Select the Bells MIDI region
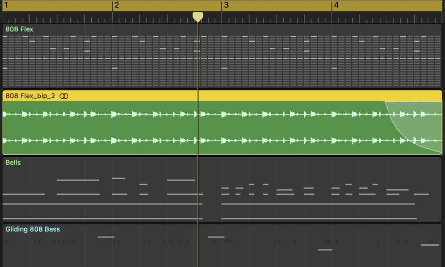 tap(222, 189)
